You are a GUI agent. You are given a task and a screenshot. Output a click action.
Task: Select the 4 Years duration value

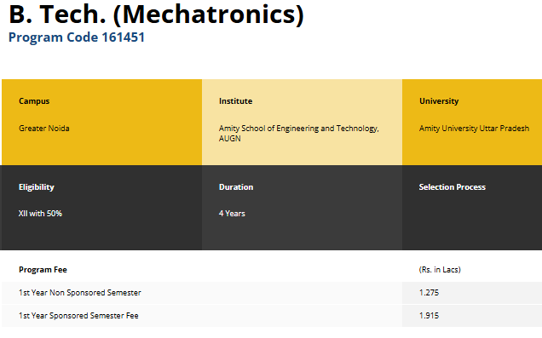[x=232, y=214]
